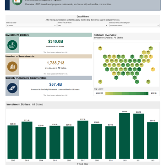The width and height of the screenshot is (165, 165).
Task: Click the 2017 fiscal year bar
Action: (x=83, y=140)
